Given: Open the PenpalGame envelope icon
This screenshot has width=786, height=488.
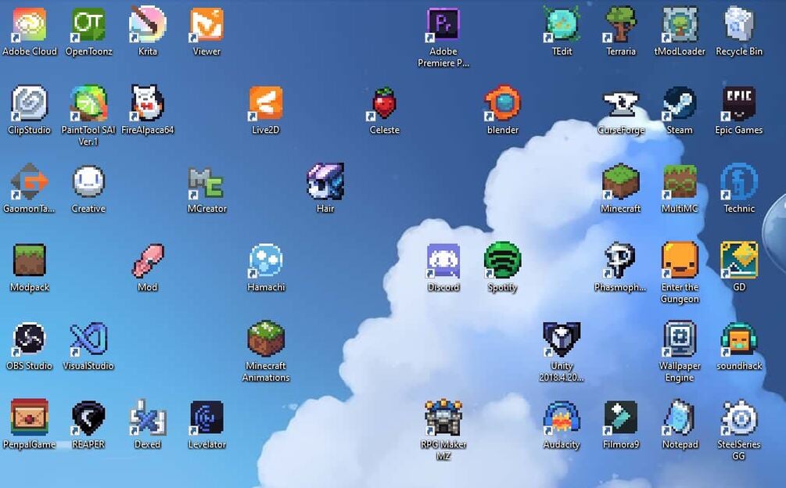Looking at the screenshot, I should coord(29,418).
